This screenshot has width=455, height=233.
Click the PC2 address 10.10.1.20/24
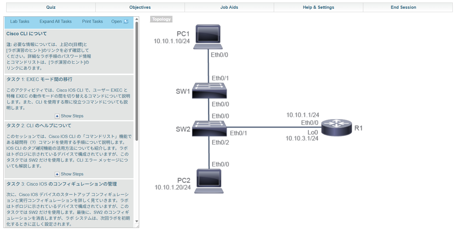point(172,187)
